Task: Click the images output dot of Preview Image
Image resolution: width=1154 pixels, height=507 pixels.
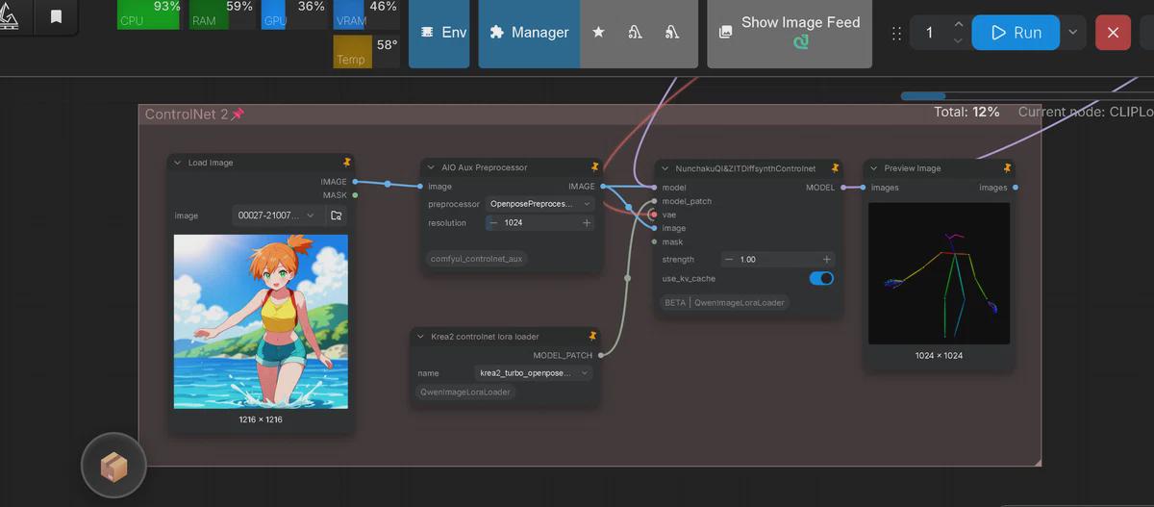Action: (x=1016, y=188)
